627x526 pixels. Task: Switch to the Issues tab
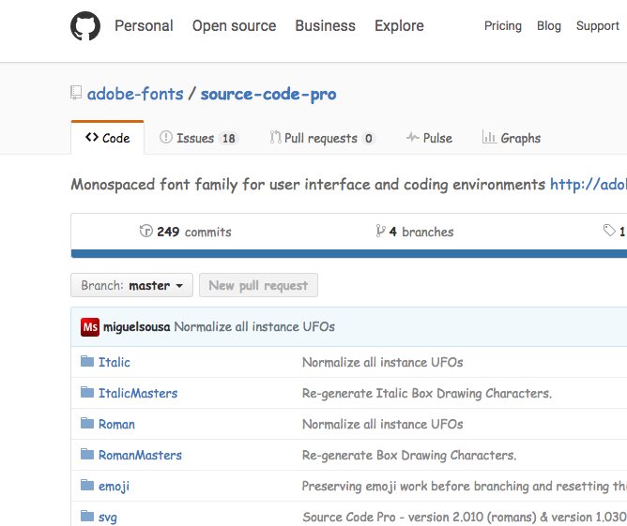click(x=199, y=138)
